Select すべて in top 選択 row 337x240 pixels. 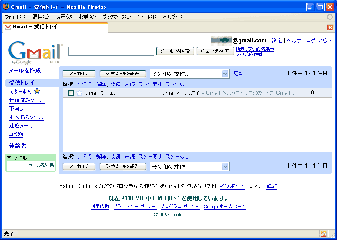click(84, 84)
